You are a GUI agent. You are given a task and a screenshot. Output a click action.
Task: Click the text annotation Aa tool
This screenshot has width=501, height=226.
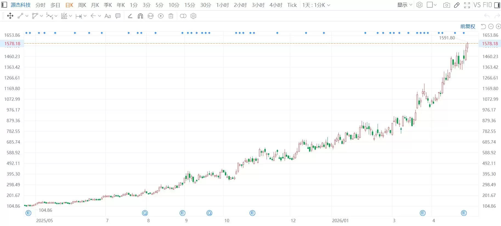click(x=108, y=16)
